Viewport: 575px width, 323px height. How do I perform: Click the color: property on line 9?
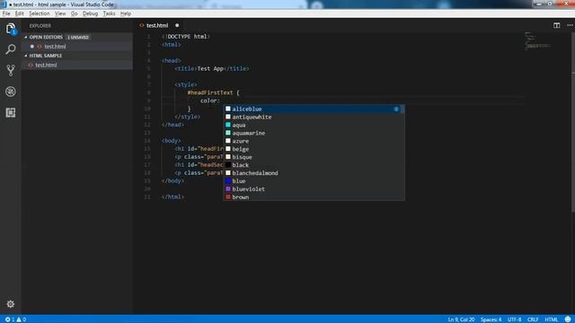[210, 100]
